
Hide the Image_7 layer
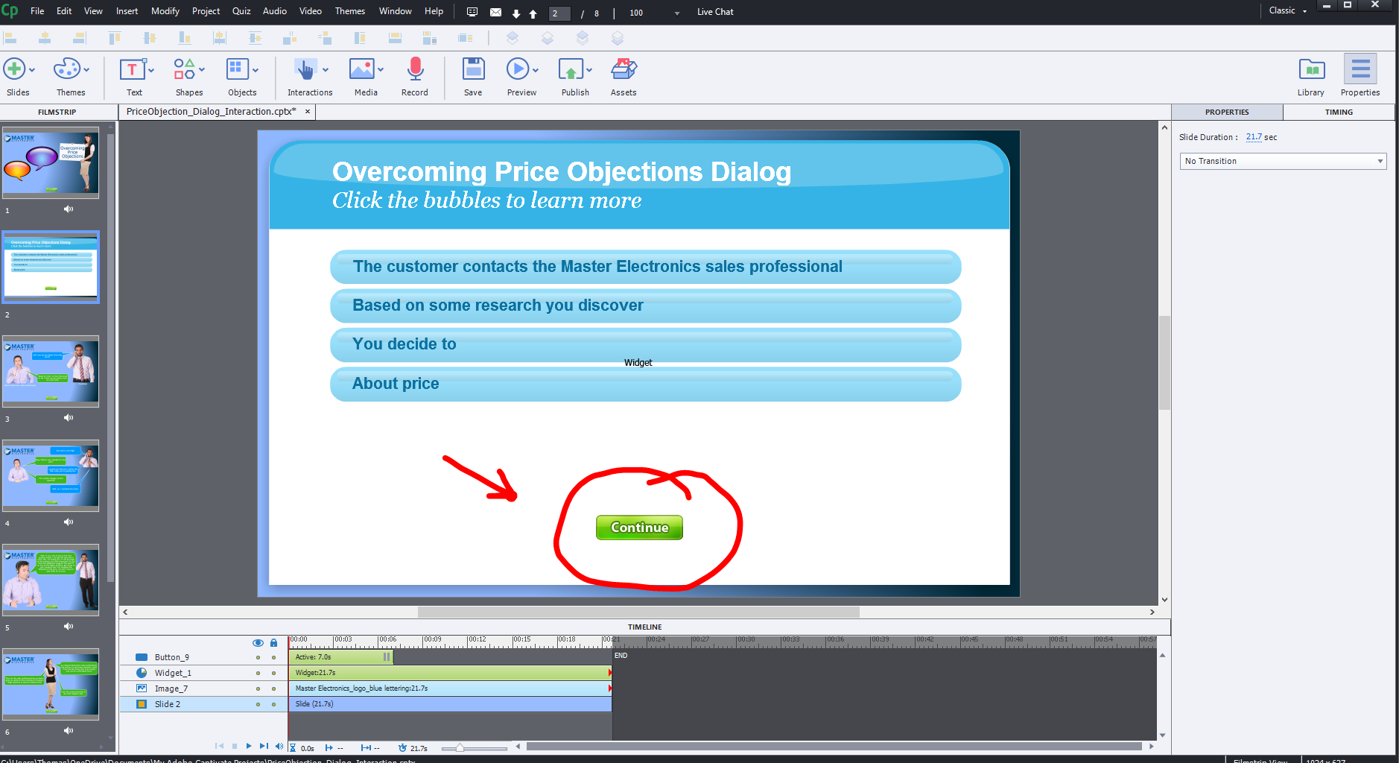pyautogui.click(x=258, y=688)
